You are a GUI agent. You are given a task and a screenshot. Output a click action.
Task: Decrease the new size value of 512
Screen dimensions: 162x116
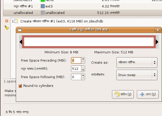click(83, 70)
